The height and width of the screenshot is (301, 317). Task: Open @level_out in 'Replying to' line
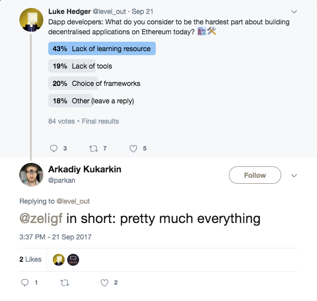click(73, 201)
